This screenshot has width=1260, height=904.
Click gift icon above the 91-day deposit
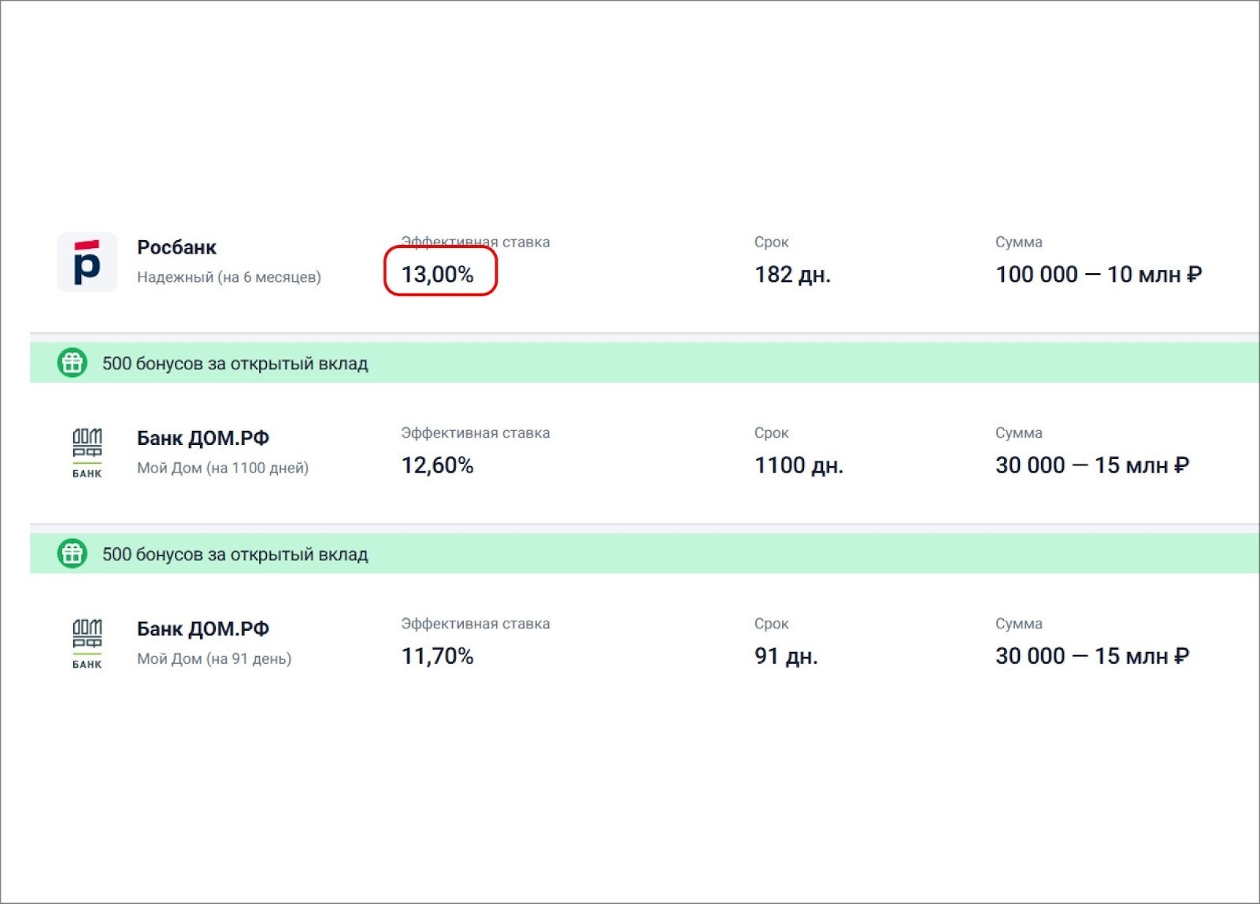tap(72, 554)
